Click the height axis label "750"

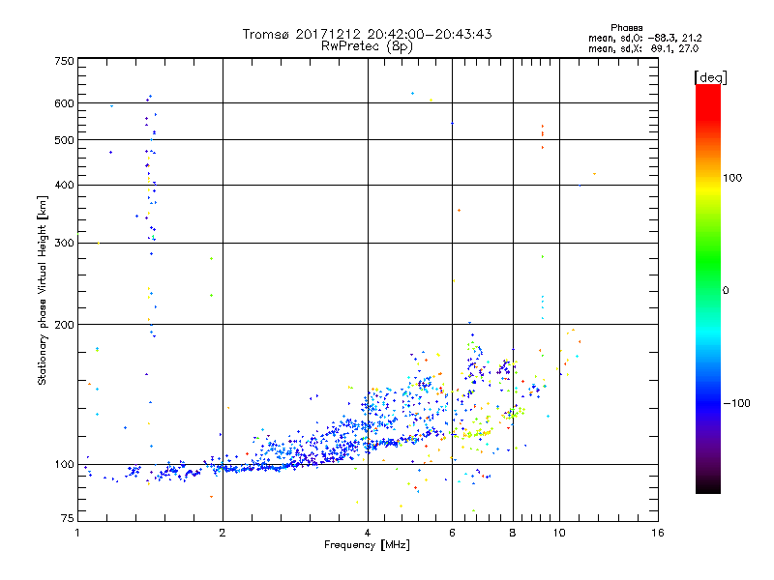(64, 61)
